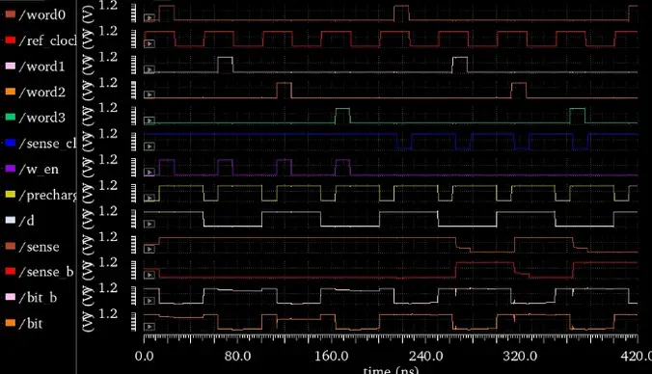Click the 240.0 time axis label
The height and width of the screenshot is (374, 652).
point(425,356)
